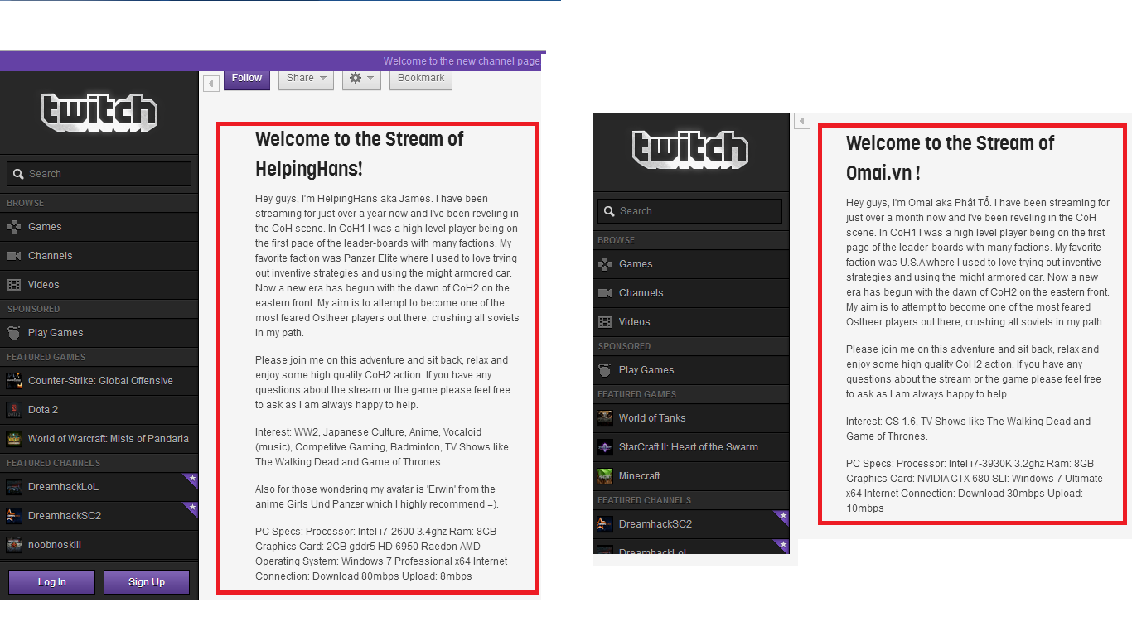Click star badge on right DreamhackSC2 row
The width and height of the screenshot is (1132, 636).
click(x=783, y=516)
